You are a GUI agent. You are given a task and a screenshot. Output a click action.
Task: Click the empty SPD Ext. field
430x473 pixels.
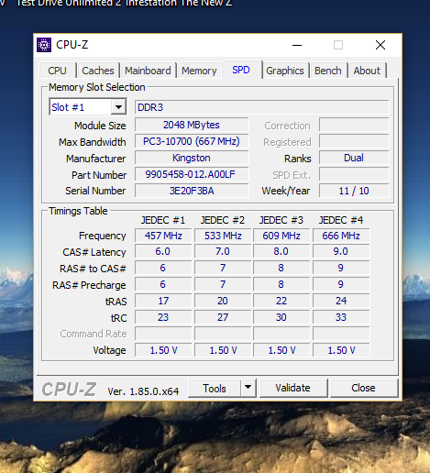tap(354, 174)
